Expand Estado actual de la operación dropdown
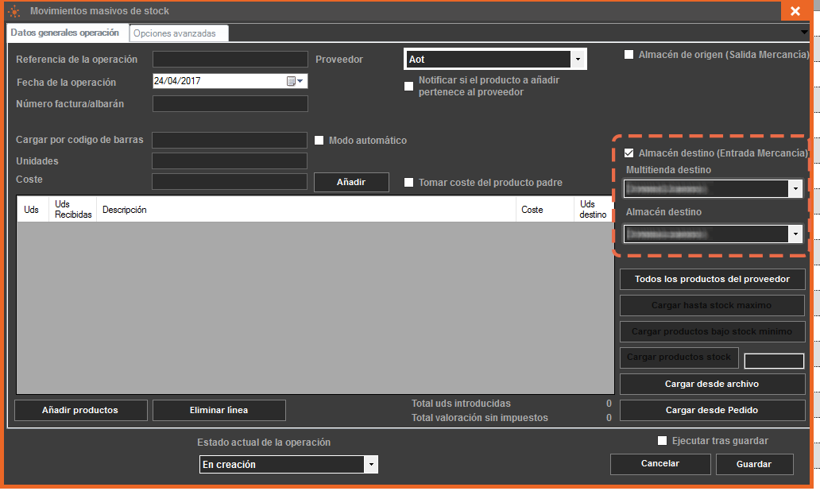The image size is (820, 491). [370, 465]
